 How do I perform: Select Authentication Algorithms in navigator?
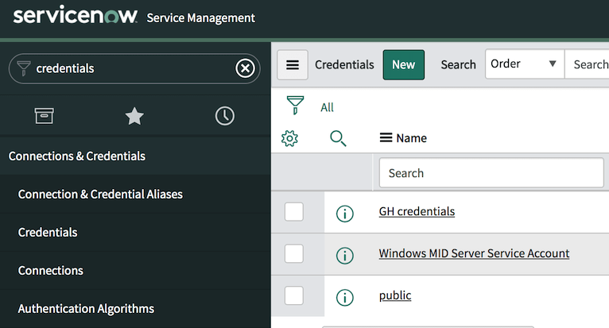(x=86, y=308)
